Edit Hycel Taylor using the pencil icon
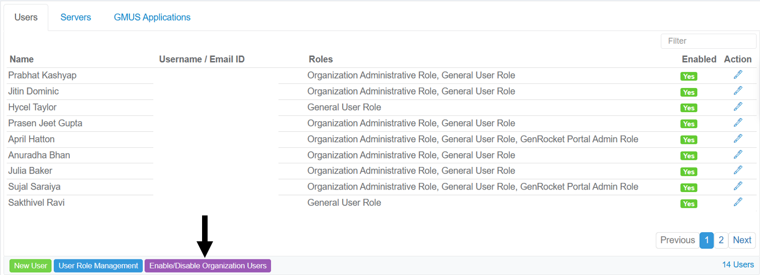Screen dimensions: 760x275 click(737, 107)
